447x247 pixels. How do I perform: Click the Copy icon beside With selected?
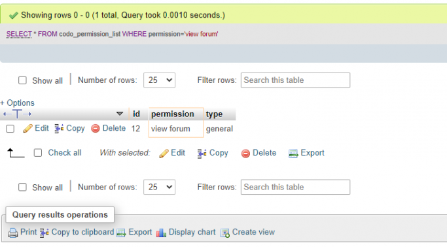[x=202, y=154]
